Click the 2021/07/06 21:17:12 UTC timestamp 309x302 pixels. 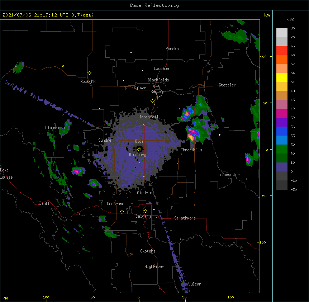pyautogui.click(x=35, y=15)
